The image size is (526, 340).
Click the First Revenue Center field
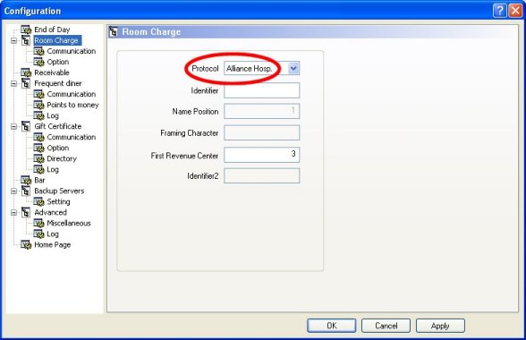click(x=261, y=155)
